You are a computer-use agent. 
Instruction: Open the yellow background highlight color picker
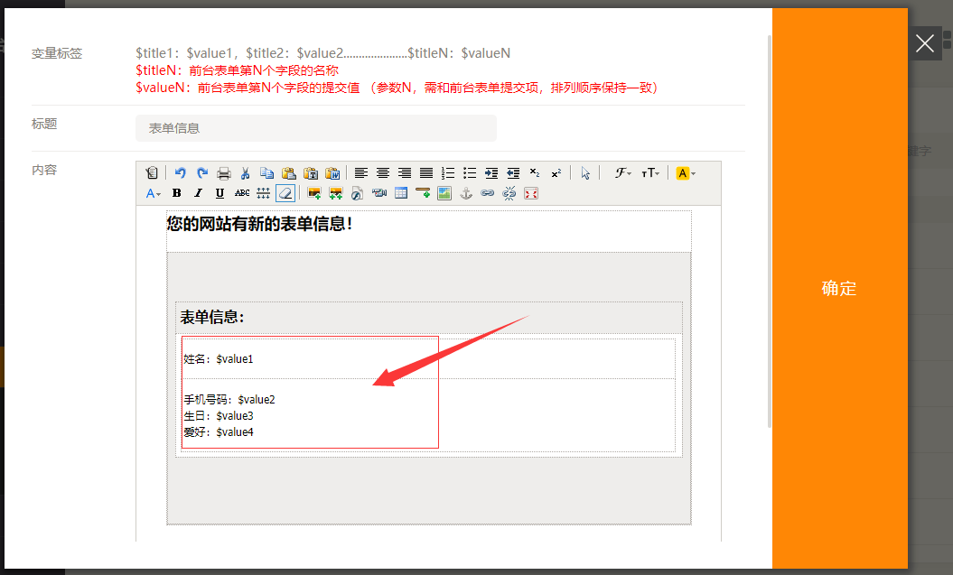click(x=686, y=173)
